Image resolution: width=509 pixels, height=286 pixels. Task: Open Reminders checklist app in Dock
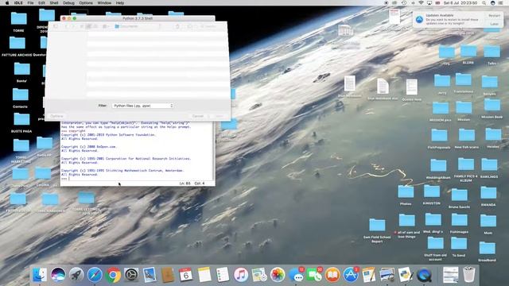pos(223,275)
